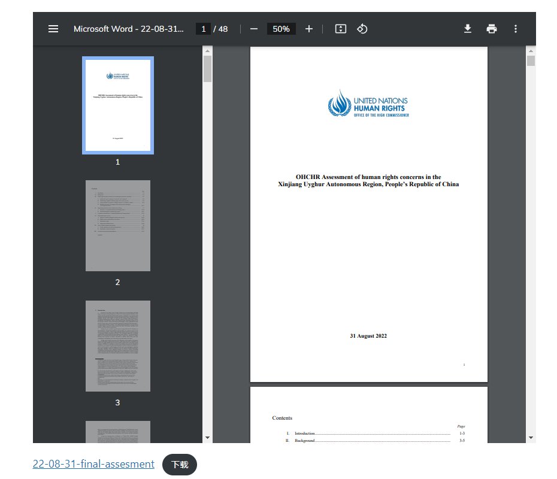Click the thumbnail panel scrollbar thumb
The width and height of the screenshot is (557, 479).
click(x=207, y=69)
